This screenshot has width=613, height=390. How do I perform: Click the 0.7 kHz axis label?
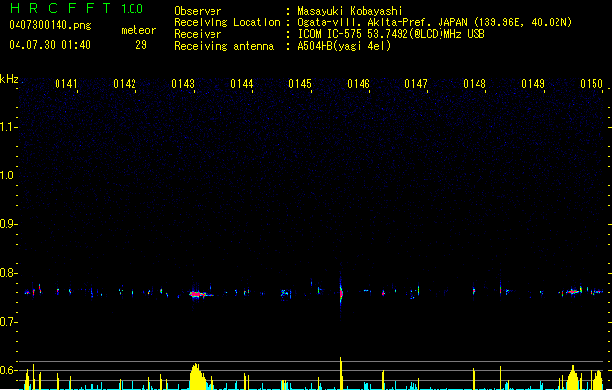pyautogui.click(x=8, y=322)
